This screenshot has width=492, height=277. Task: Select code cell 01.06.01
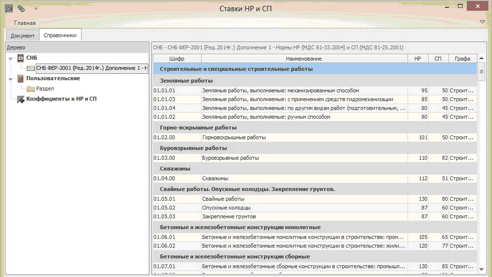coord(177,237)
